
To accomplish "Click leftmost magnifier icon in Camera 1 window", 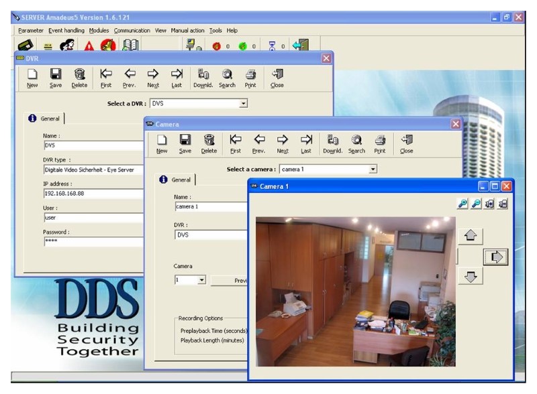I will (x=462, y=204).
